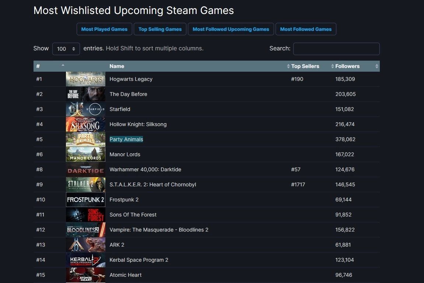Open S.T.A.L.K.E.R. 2: Heart of Chornobyl link

pyautogui.click(x=153, y=185)
